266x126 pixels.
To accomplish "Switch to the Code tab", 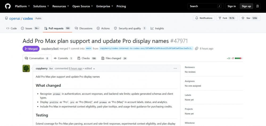I will [11, 28].
